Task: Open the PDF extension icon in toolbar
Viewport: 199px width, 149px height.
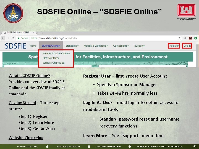Action: pos(190,38)
